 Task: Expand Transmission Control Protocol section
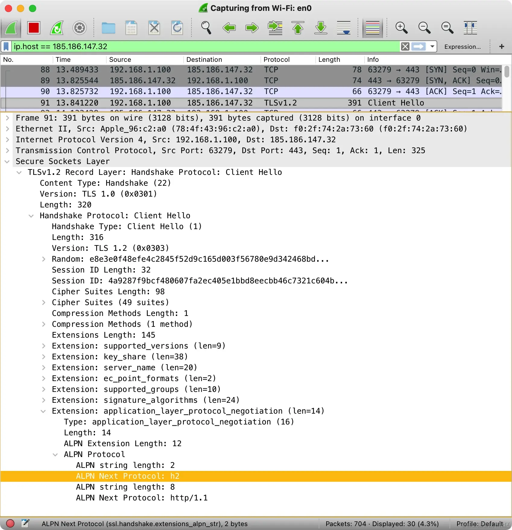pyautogui.click(x=8, y=150)
